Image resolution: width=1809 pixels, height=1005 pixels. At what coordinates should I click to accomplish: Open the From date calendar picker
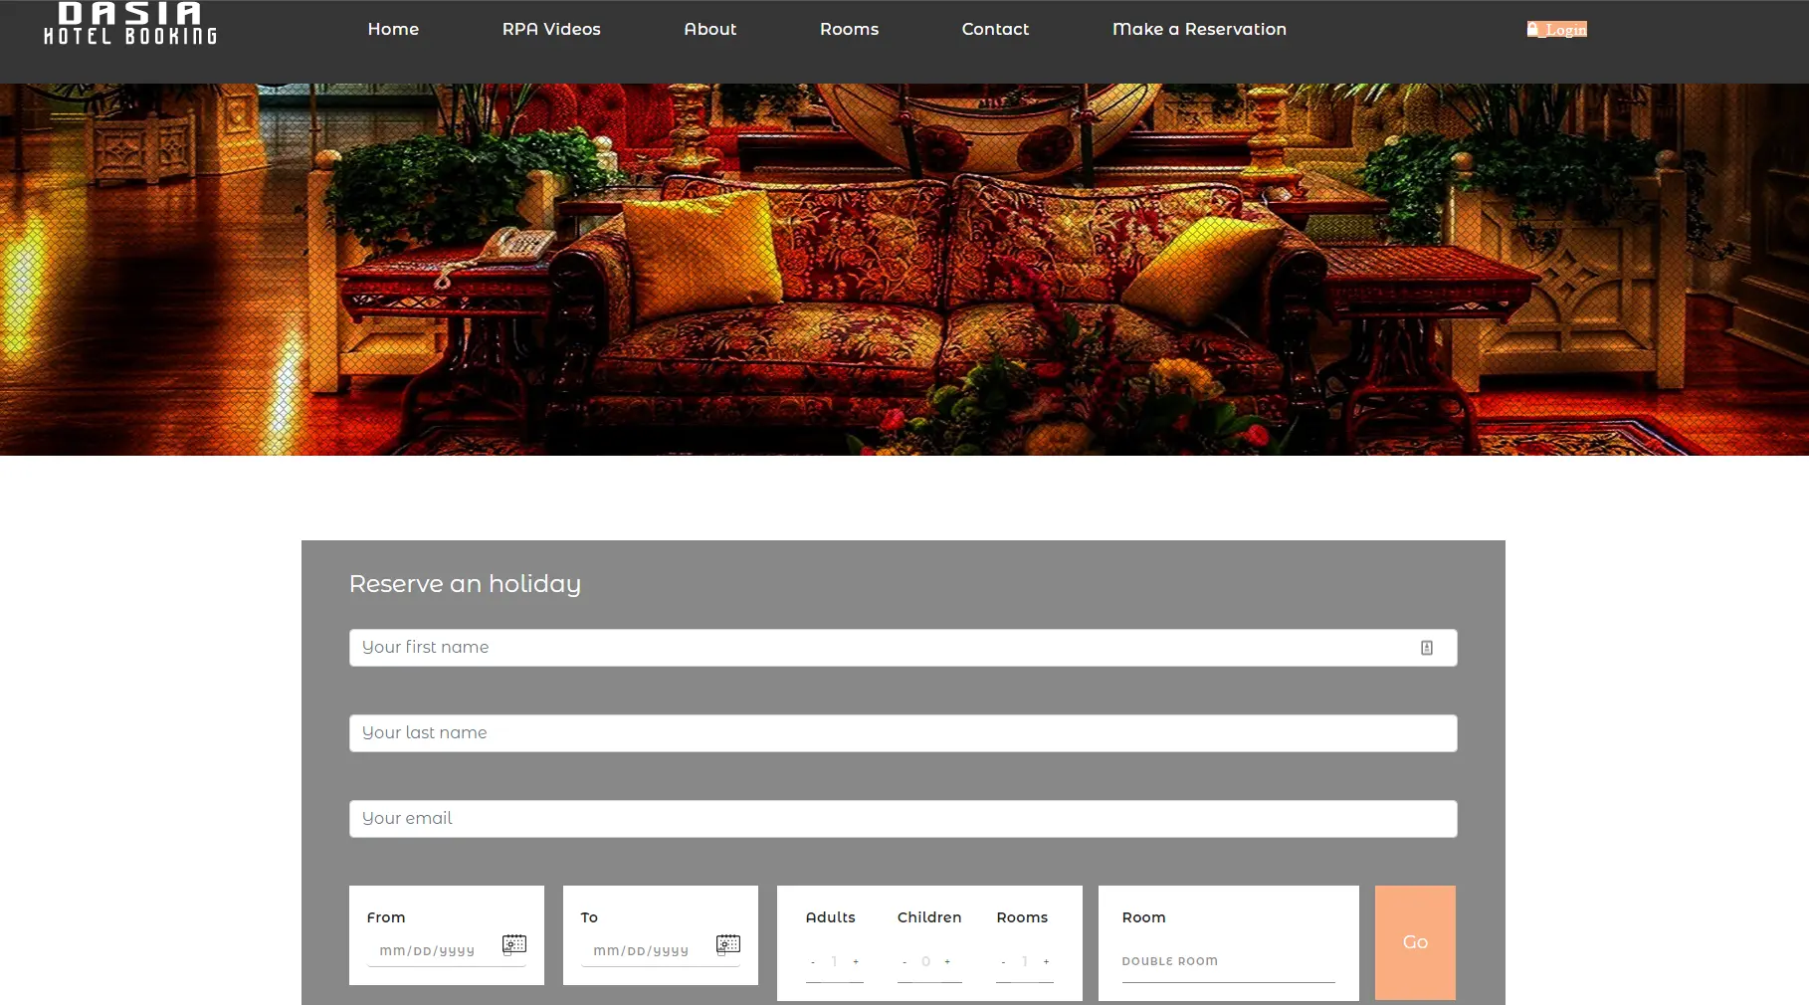(x=513, y=944)
